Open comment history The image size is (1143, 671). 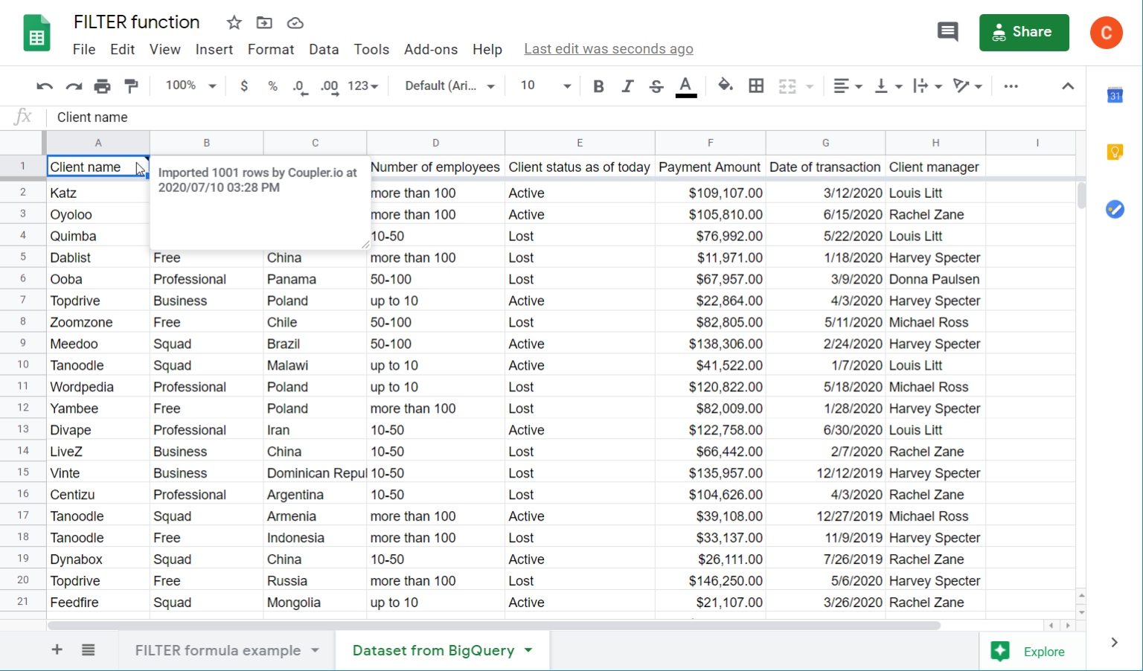coord(947,32)
